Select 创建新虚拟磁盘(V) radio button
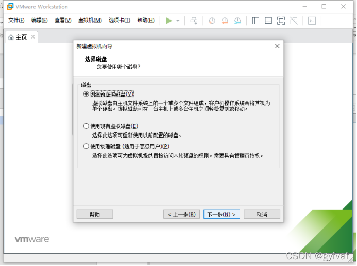 (x=86, y=94)
